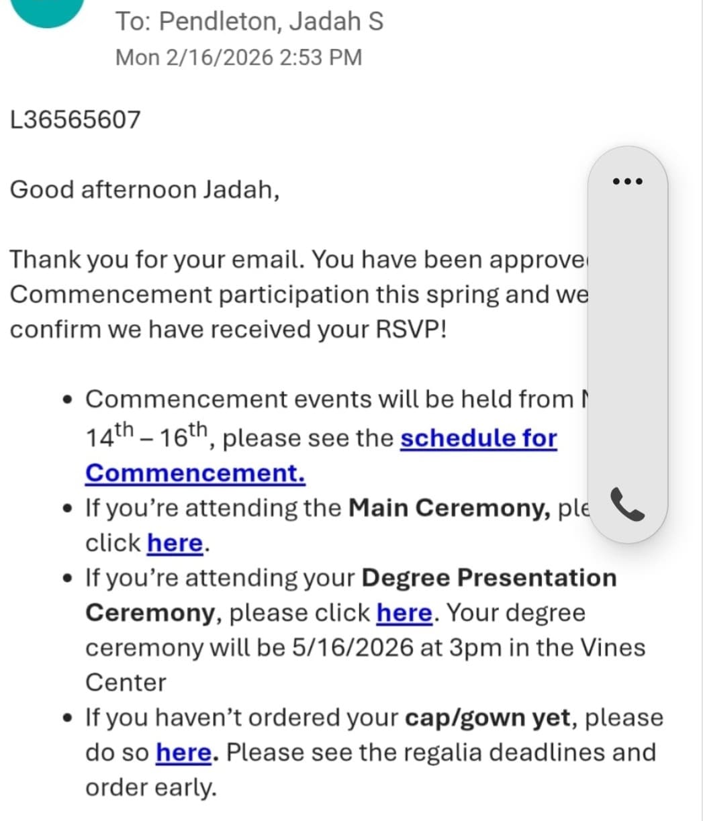
Task: Tap the phone call icon
Action: click(x=627, y=505)
